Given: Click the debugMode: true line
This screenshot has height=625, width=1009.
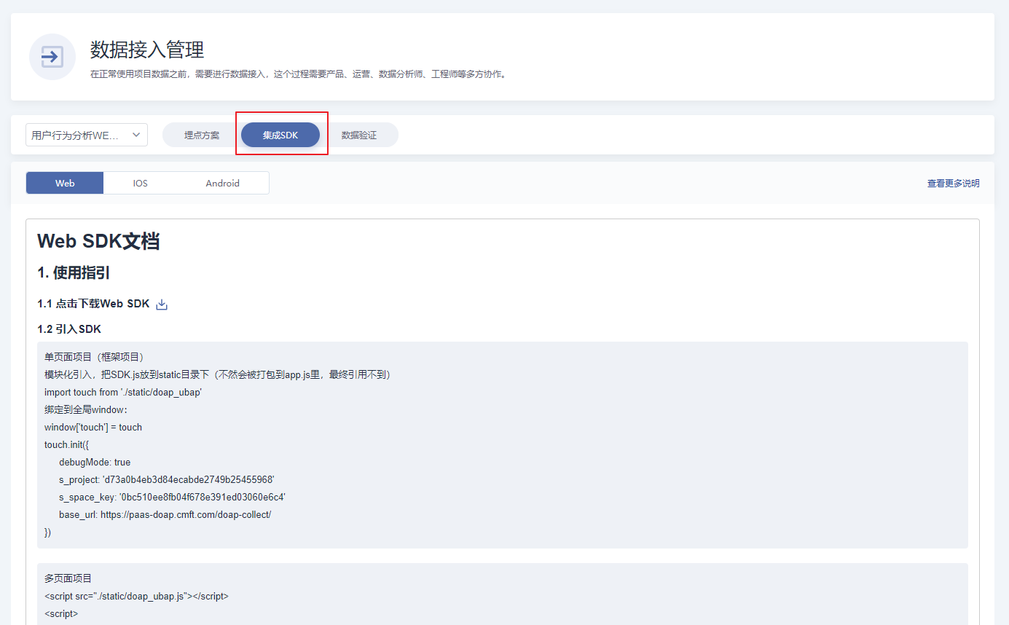Looking at the screenshot, I should pos(95,462).
